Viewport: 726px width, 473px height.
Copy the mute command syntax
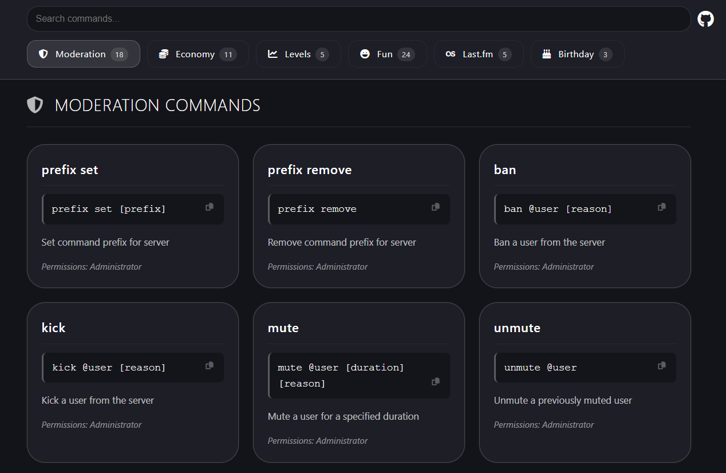(x=436, y=381)
